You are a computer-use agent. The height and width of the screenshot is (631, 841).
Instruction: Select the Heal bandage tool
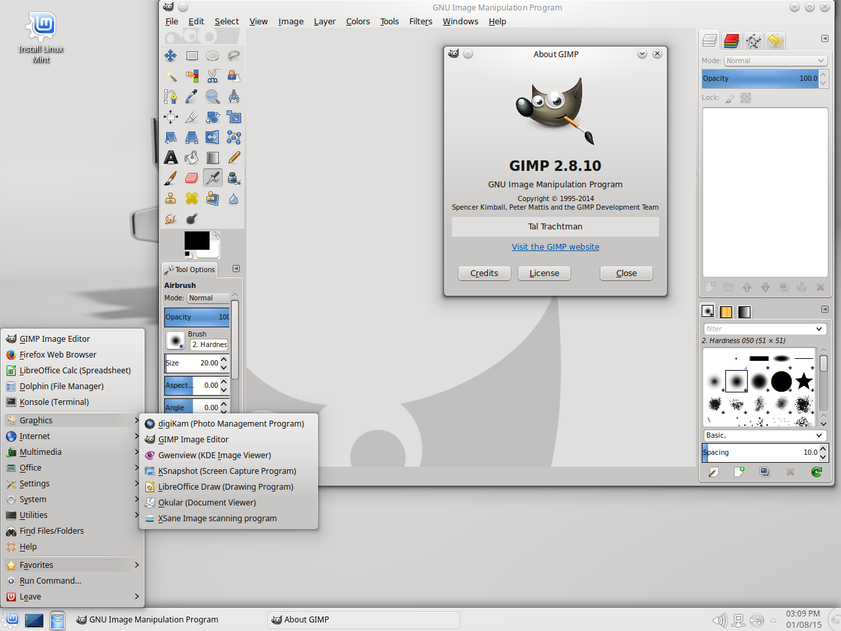click(192, 199)
